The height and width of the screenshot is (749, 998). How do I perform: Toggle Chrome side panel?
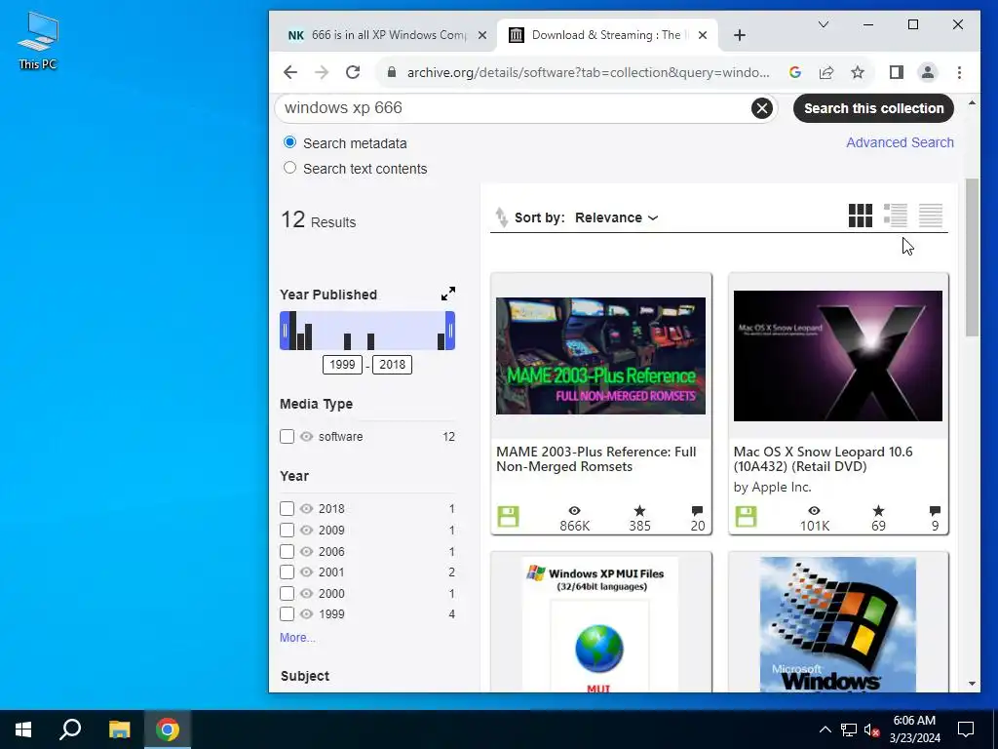897,72
